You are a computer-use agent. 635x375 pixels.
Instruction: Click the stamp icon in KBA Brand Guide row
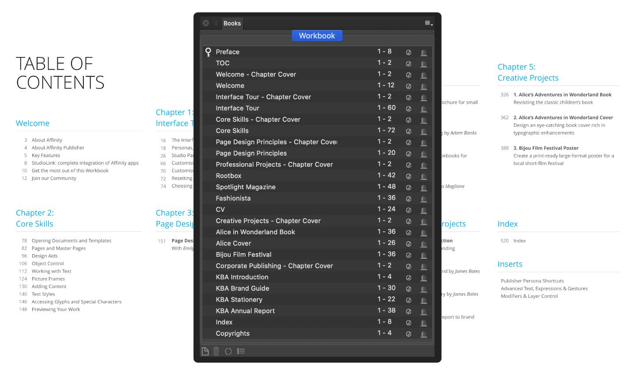(423, 289)
